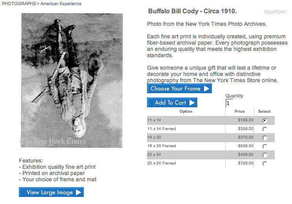The image size is (292, 204).
Task: Choose the 16 x 20 radio option
Action: pyautogui.click(x=264, y=137)
